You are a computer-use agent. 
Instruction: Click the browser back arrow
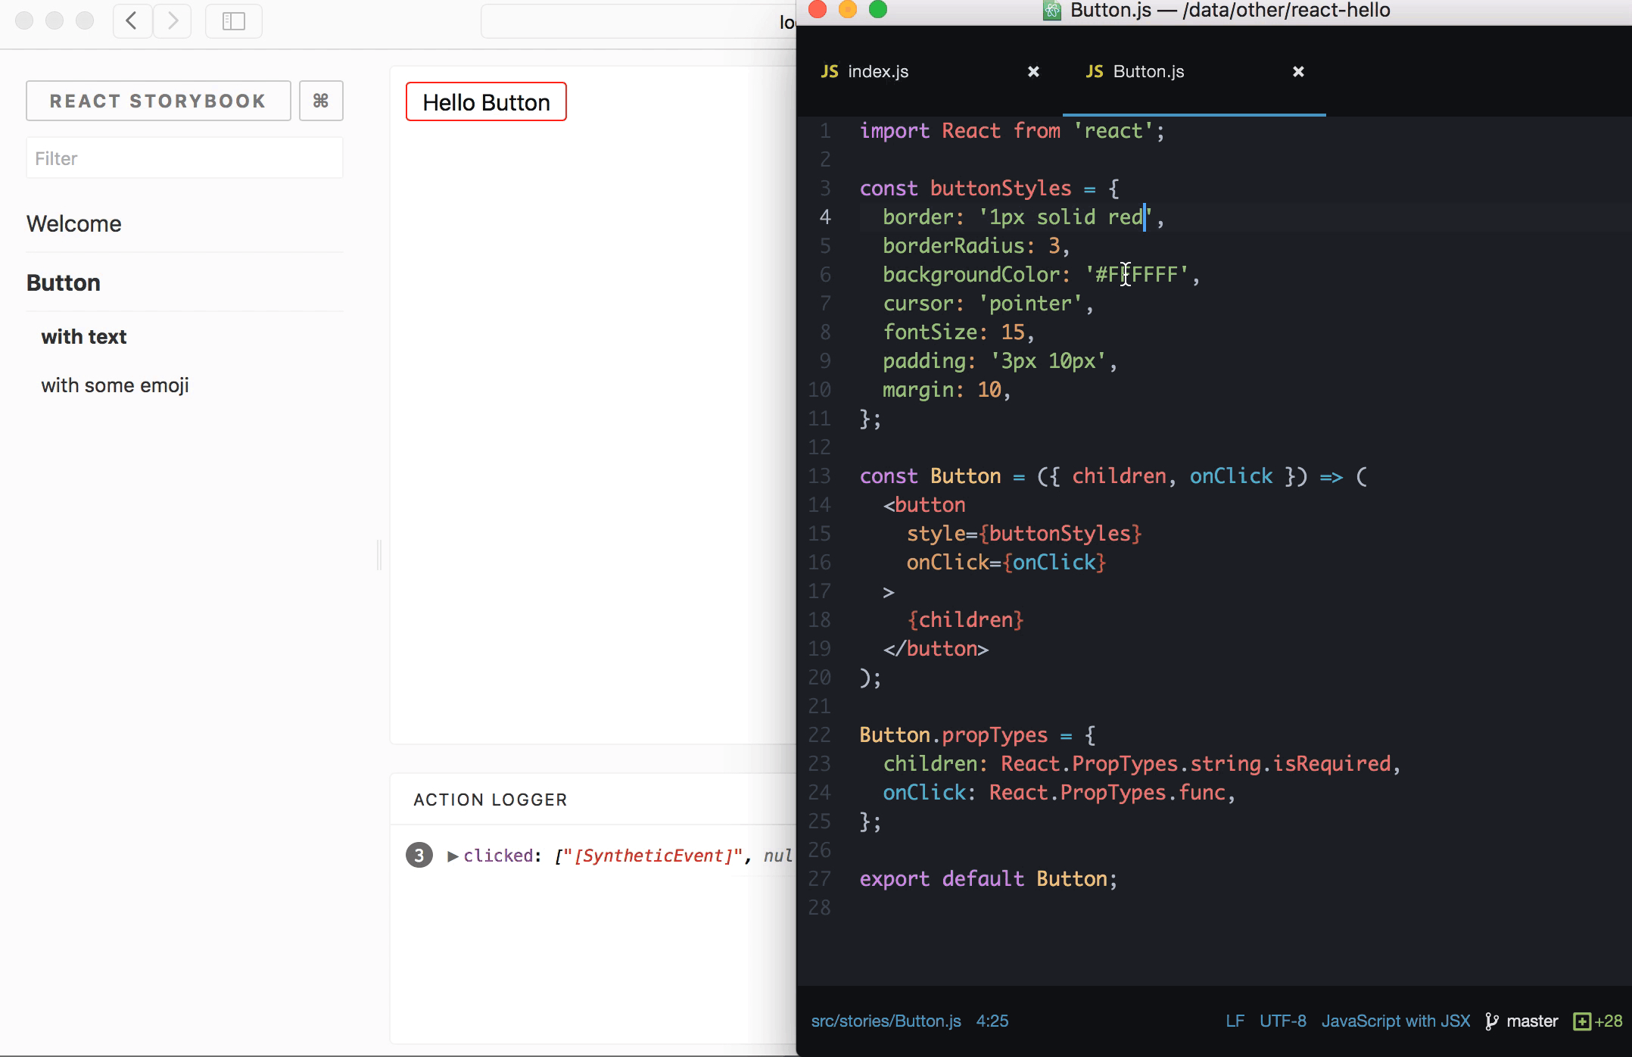tap(132, 20)
